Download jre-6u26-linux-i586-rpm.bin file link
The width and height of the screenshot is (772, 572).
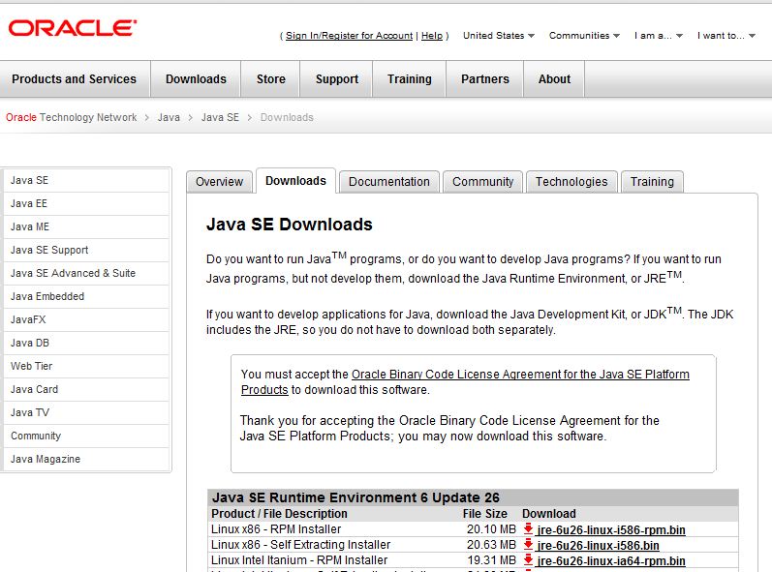(x=611, y=529)
